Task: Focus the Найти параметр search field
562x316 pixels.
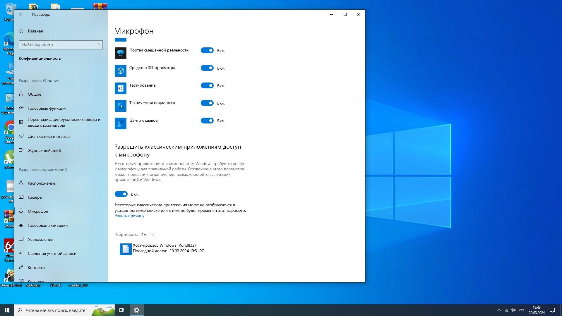Action: (61, 44)
